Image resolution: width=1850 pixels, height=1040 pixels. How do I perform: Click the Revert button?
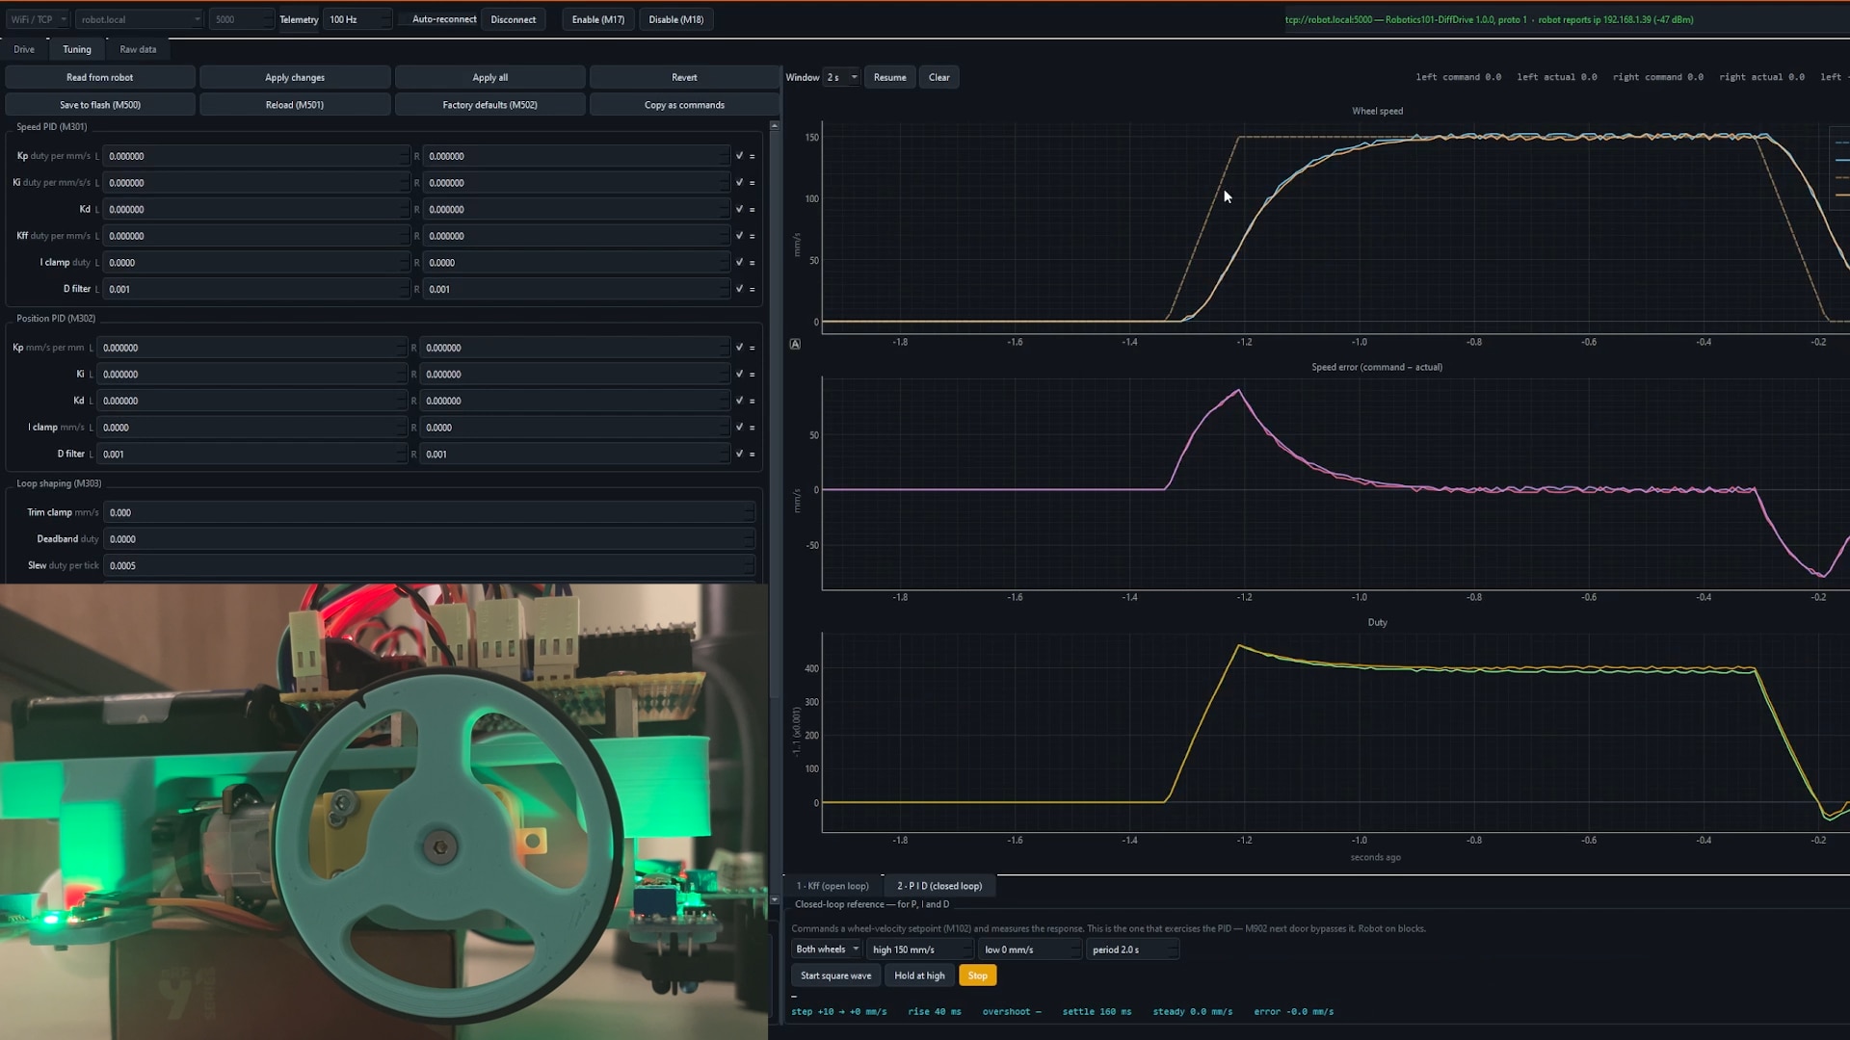pos(684,77)
